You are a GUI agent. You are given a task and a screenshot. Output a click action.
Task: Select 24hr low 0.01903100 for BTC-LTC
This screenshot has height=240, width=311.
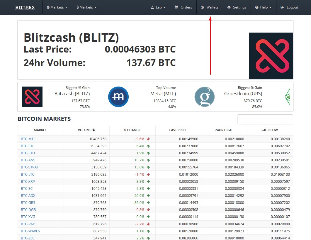coord(281,175)
